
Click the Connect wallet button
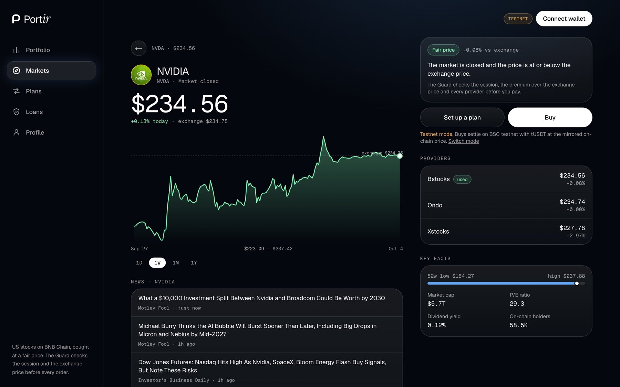pyautogui.click(x=564, y=19)
